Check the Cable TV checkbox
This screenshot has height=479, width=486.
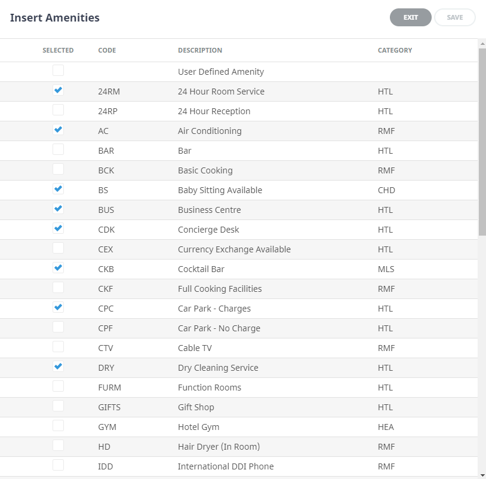coord(58,347)
